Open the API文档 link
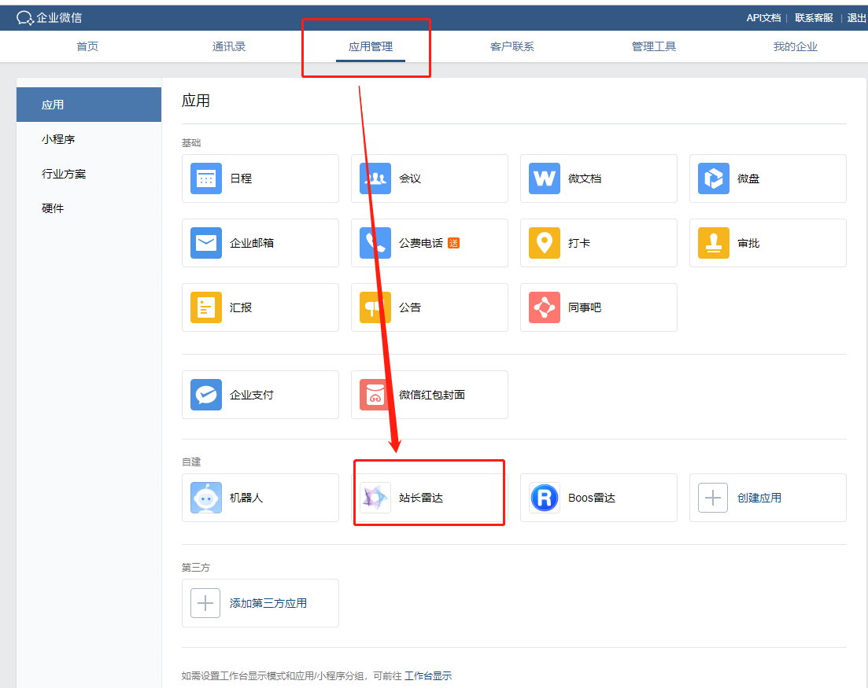The image size is (868, 688). coord(763,18)
